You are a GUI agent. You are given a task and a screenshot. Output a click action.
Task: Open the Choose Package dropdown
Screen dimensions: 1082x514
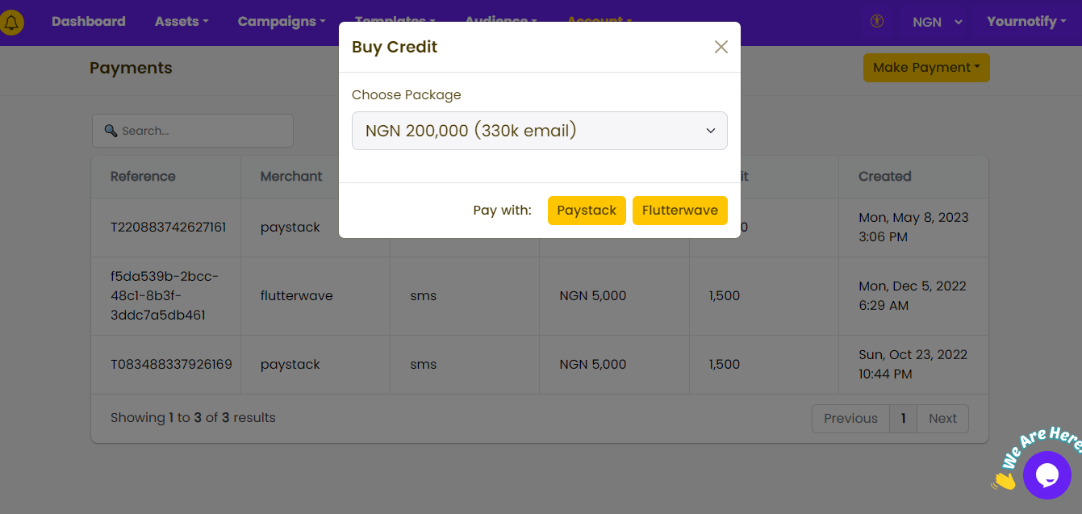[540, 131]
